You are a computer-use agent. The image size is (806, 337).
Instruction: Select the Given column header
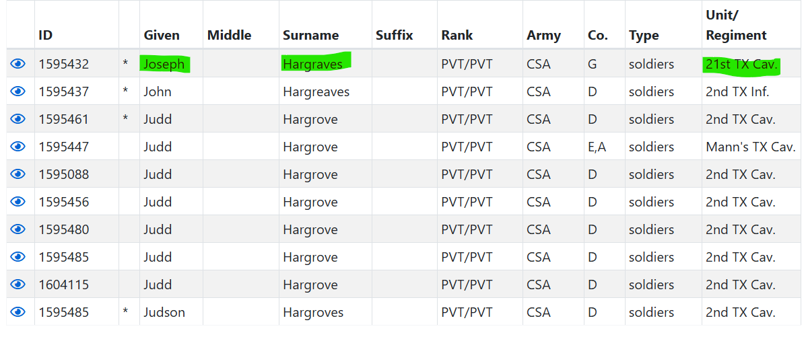pos(162,36)
